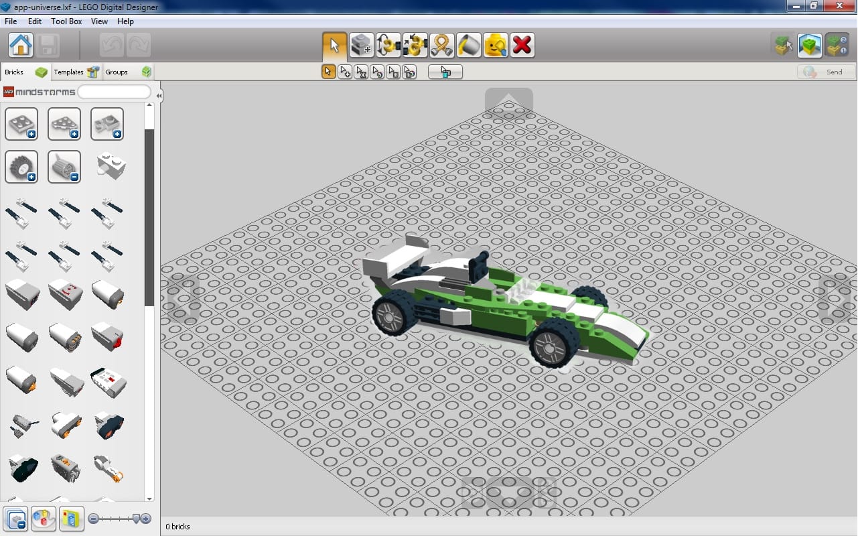
Task: Switch to single selection sub-tool
Action: coord(328,72)
